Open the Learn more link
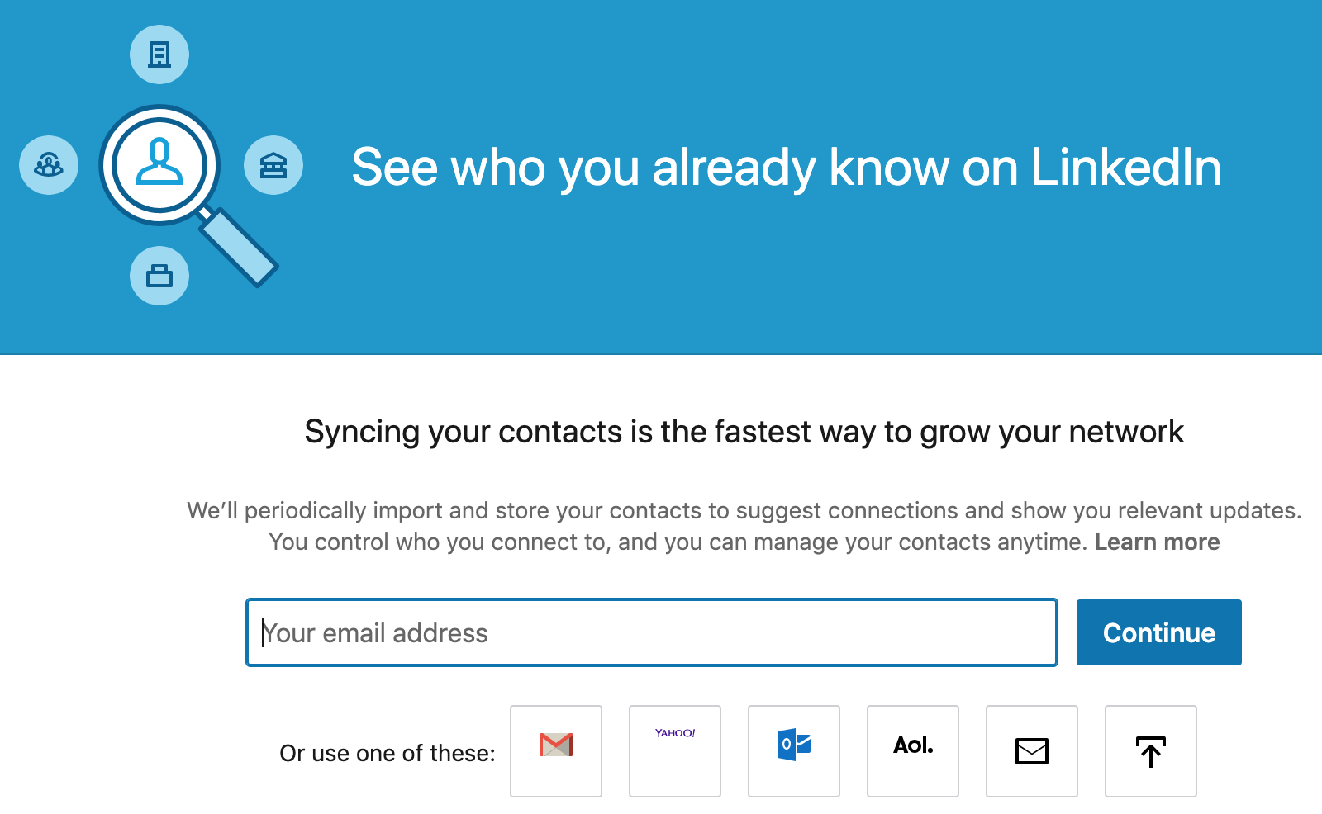This screenshot has height=814, width=1322. pos(1157,542)
